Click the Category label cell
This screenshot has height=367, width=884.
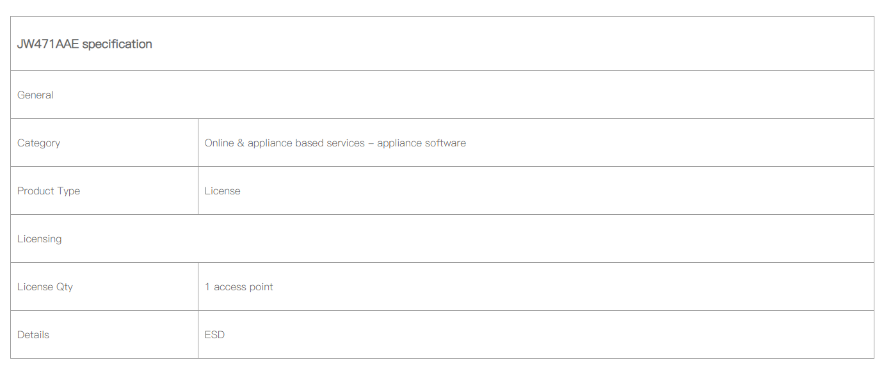(x=104, y=143)
